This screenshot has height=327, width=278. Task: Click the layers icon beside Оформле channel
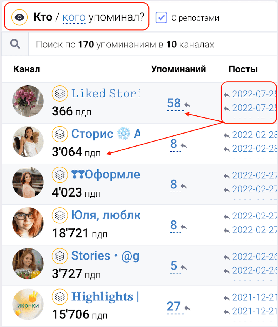[x=60, y=175]
